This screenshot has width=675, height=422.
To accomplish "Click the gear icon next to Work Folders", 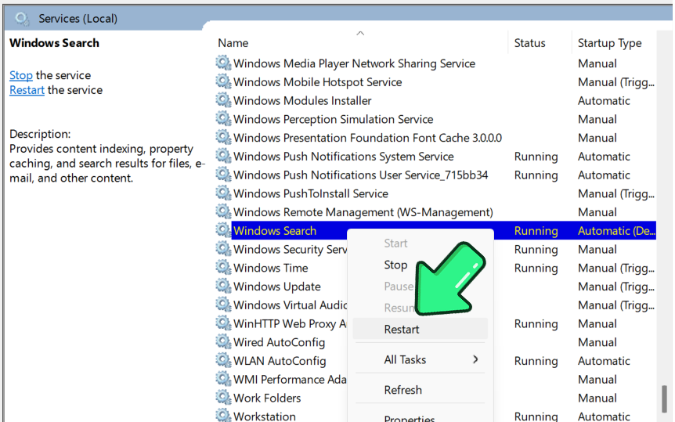I will coord(223,397).
